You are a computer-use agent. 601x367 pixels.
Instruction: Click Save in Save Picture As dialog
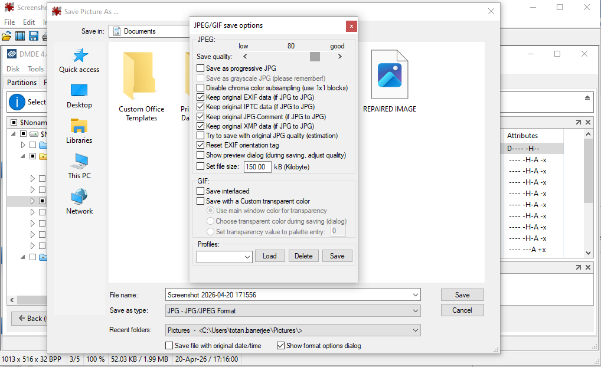point(462,294)
